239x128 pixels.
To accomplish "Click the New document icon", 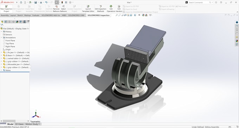I will pyautogui.click(x=25, y=2).
